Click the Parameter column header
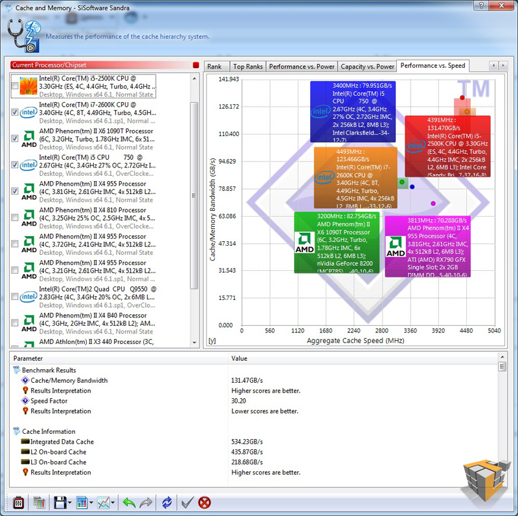This screenshot has height=516, width=518. point(119,358)
